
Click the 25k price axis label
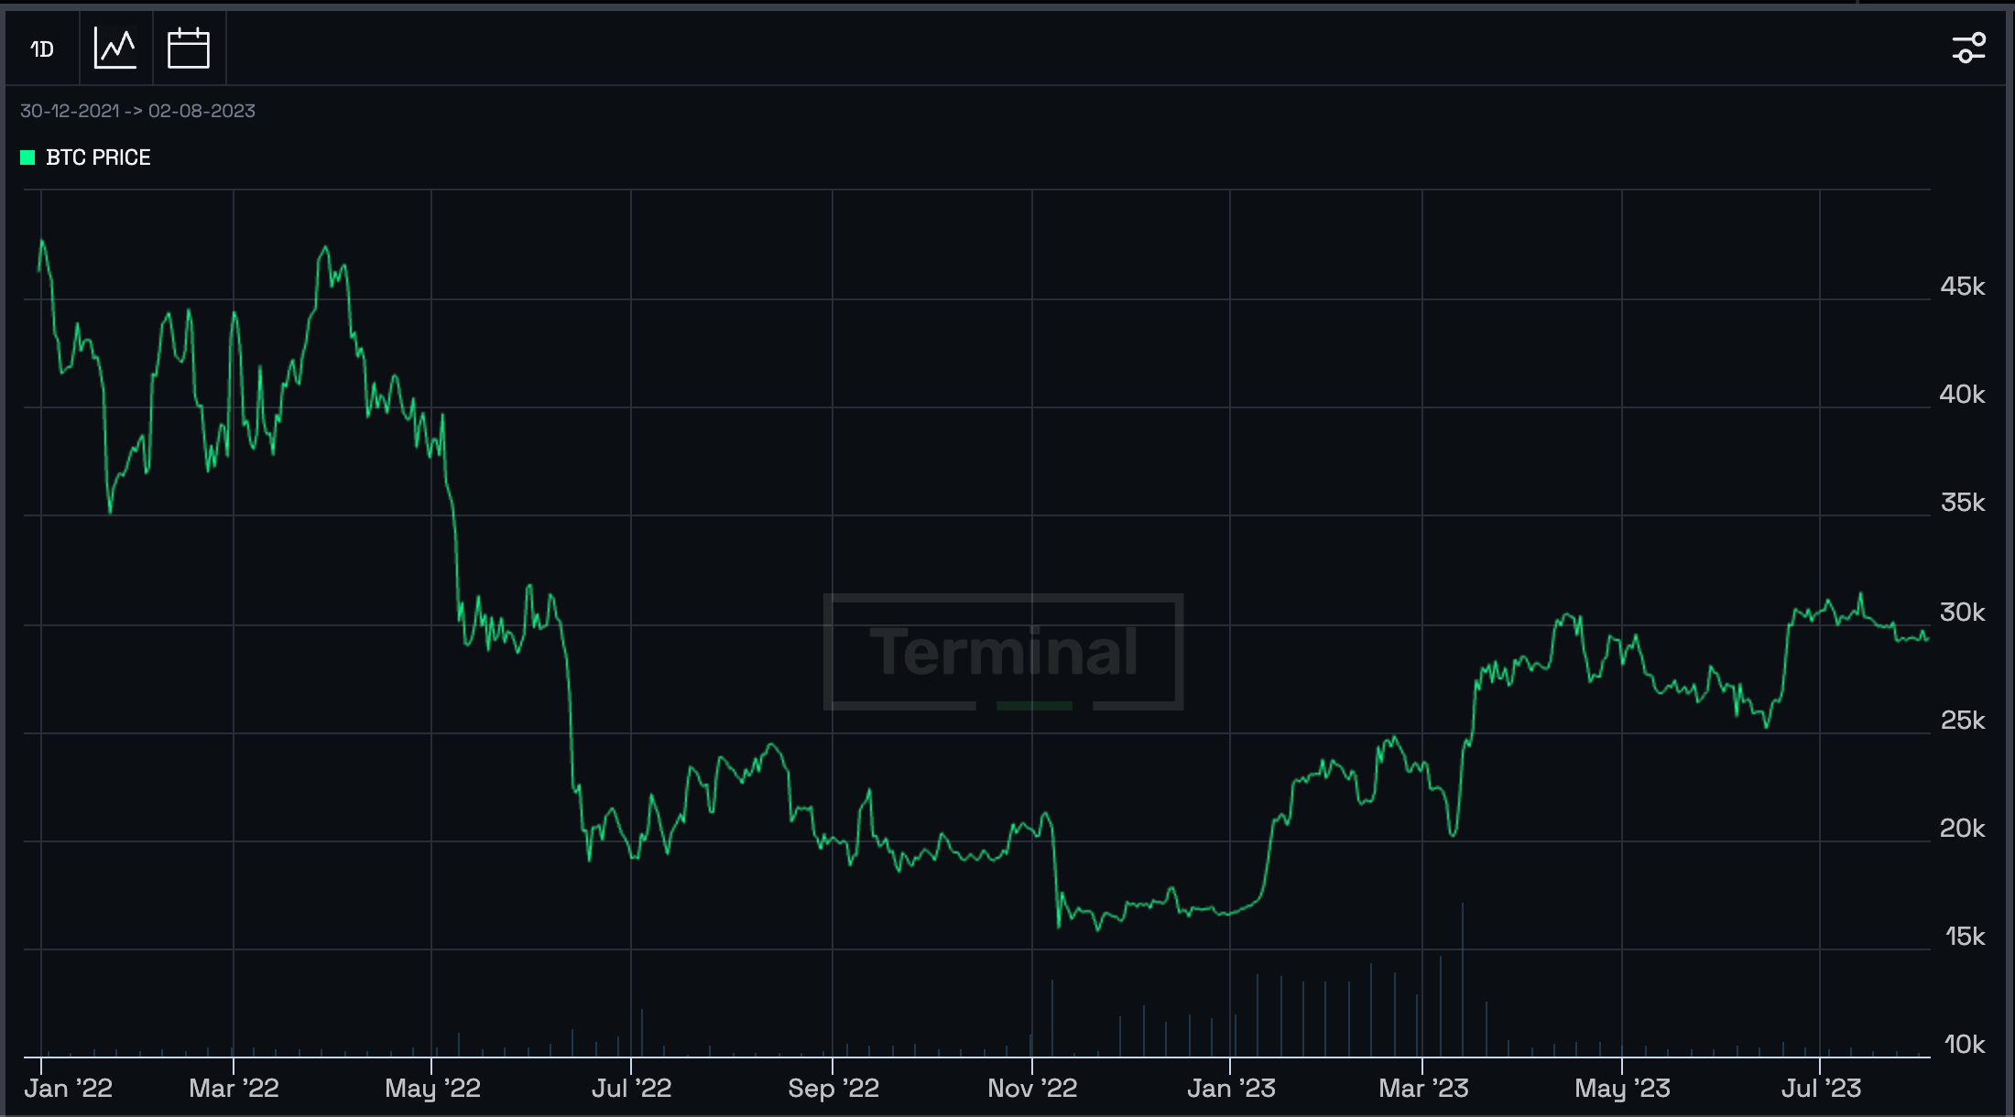pyautogui.click(x=1962, y=721)
